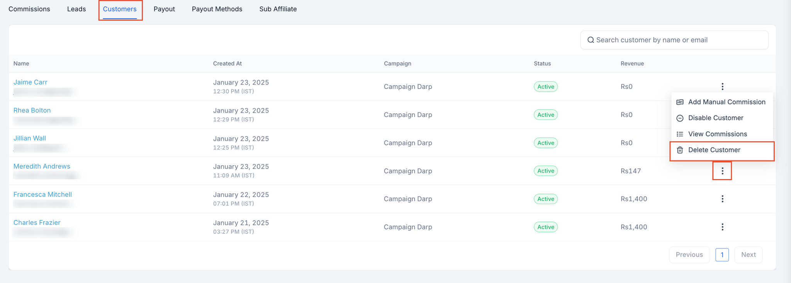Choose Disable Customer menu entry
The height and width of the screenshot is (283, 791).
pyautogui.click(x=722, y=118)
